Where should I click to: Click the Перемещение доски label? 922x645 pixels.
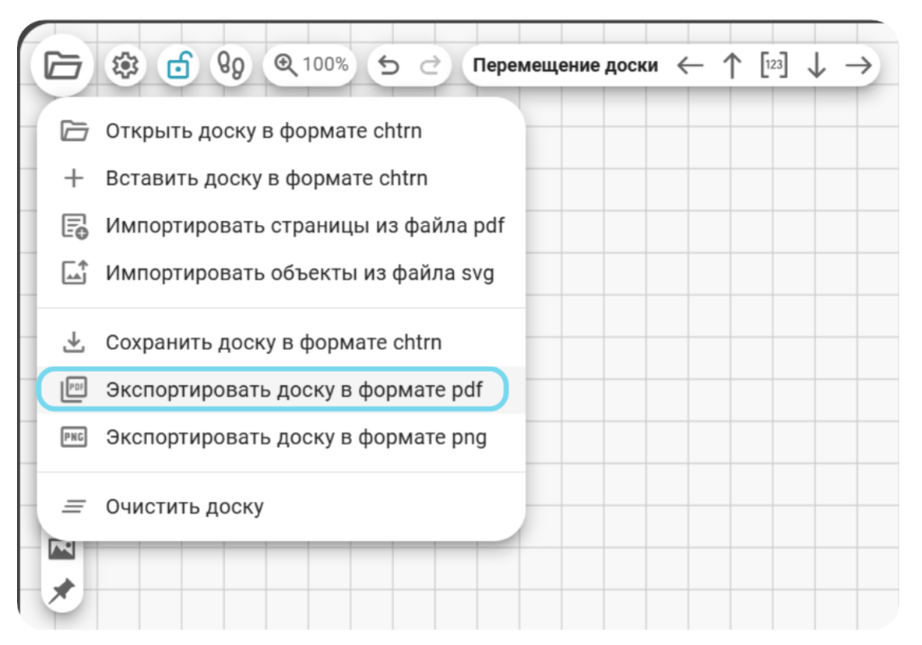coord(565,65)
